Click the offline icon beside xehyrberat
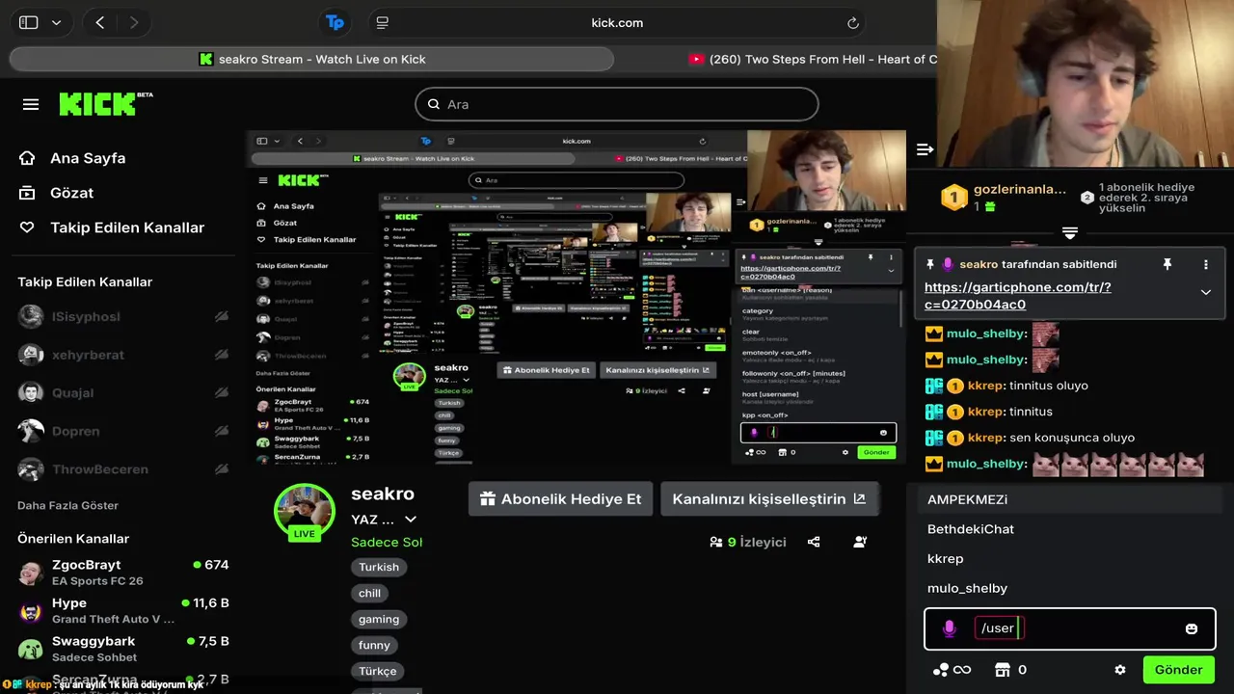 [222, 355]
